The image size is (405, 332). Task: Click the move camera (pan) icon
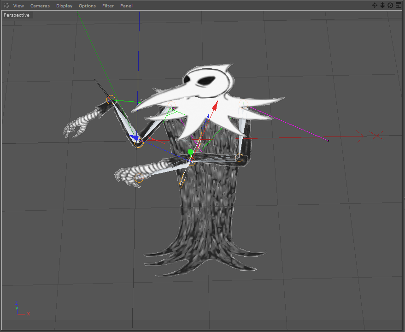[375, 6]
